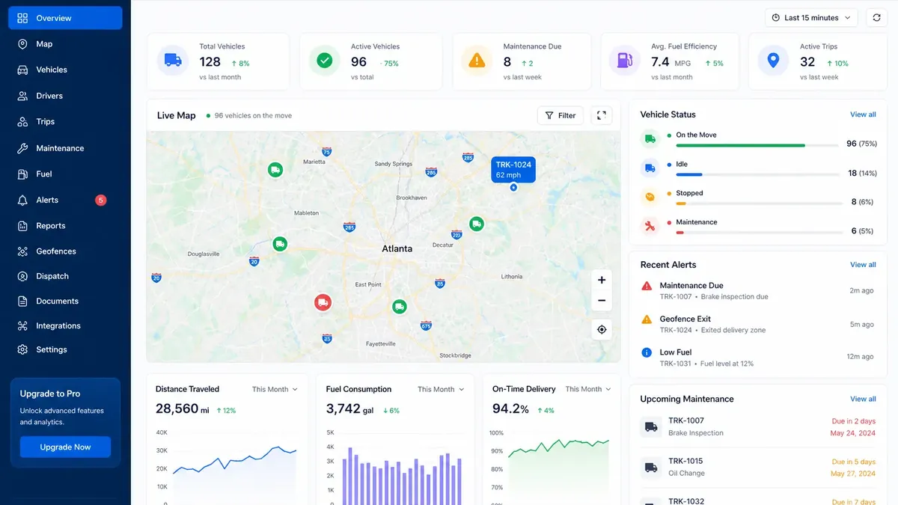This screenshot has height=505, width=898.
Task: Click the red truck marker on map
Action: click(x=323, y=302)
